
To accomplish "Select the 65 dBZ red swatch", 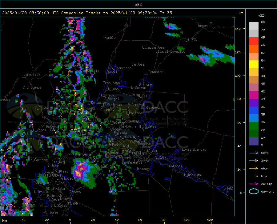I will tap(254, 41).
